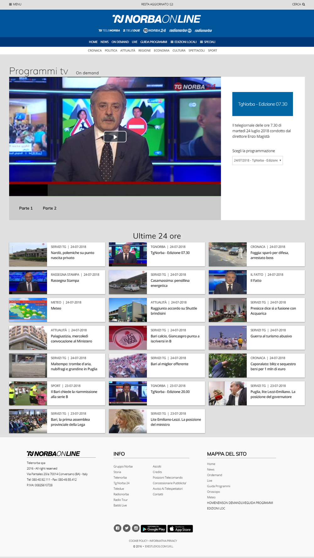Click the App Store badge

180,529
